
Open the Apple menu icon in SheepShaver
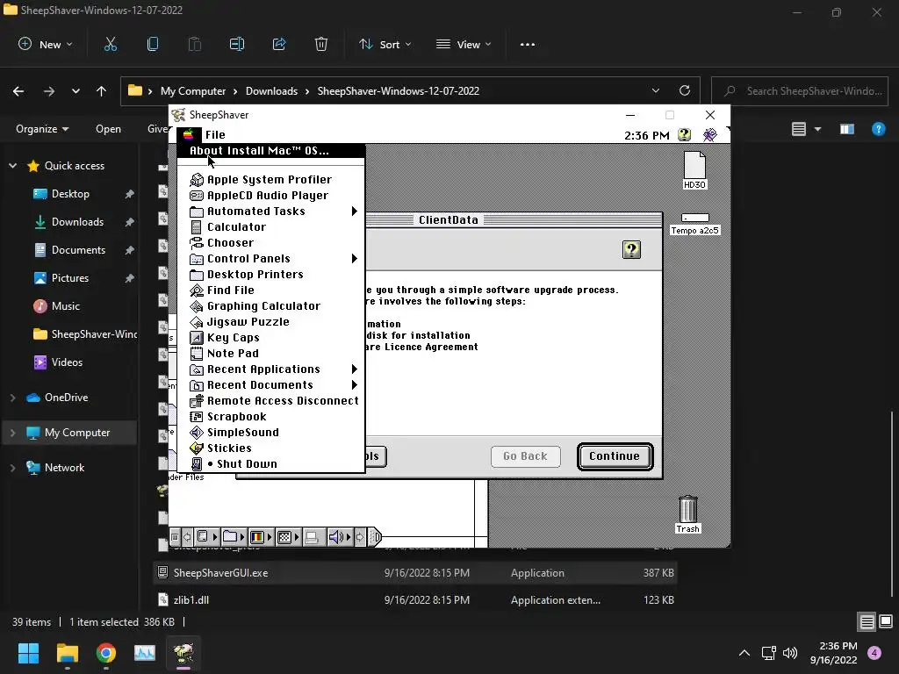[x=188, y=134]
